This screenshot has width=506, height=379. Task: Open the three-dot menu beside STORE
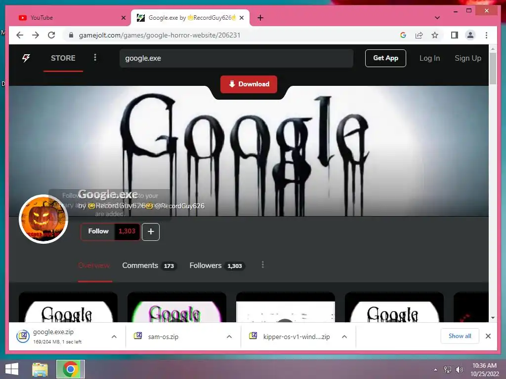point(95,57)
